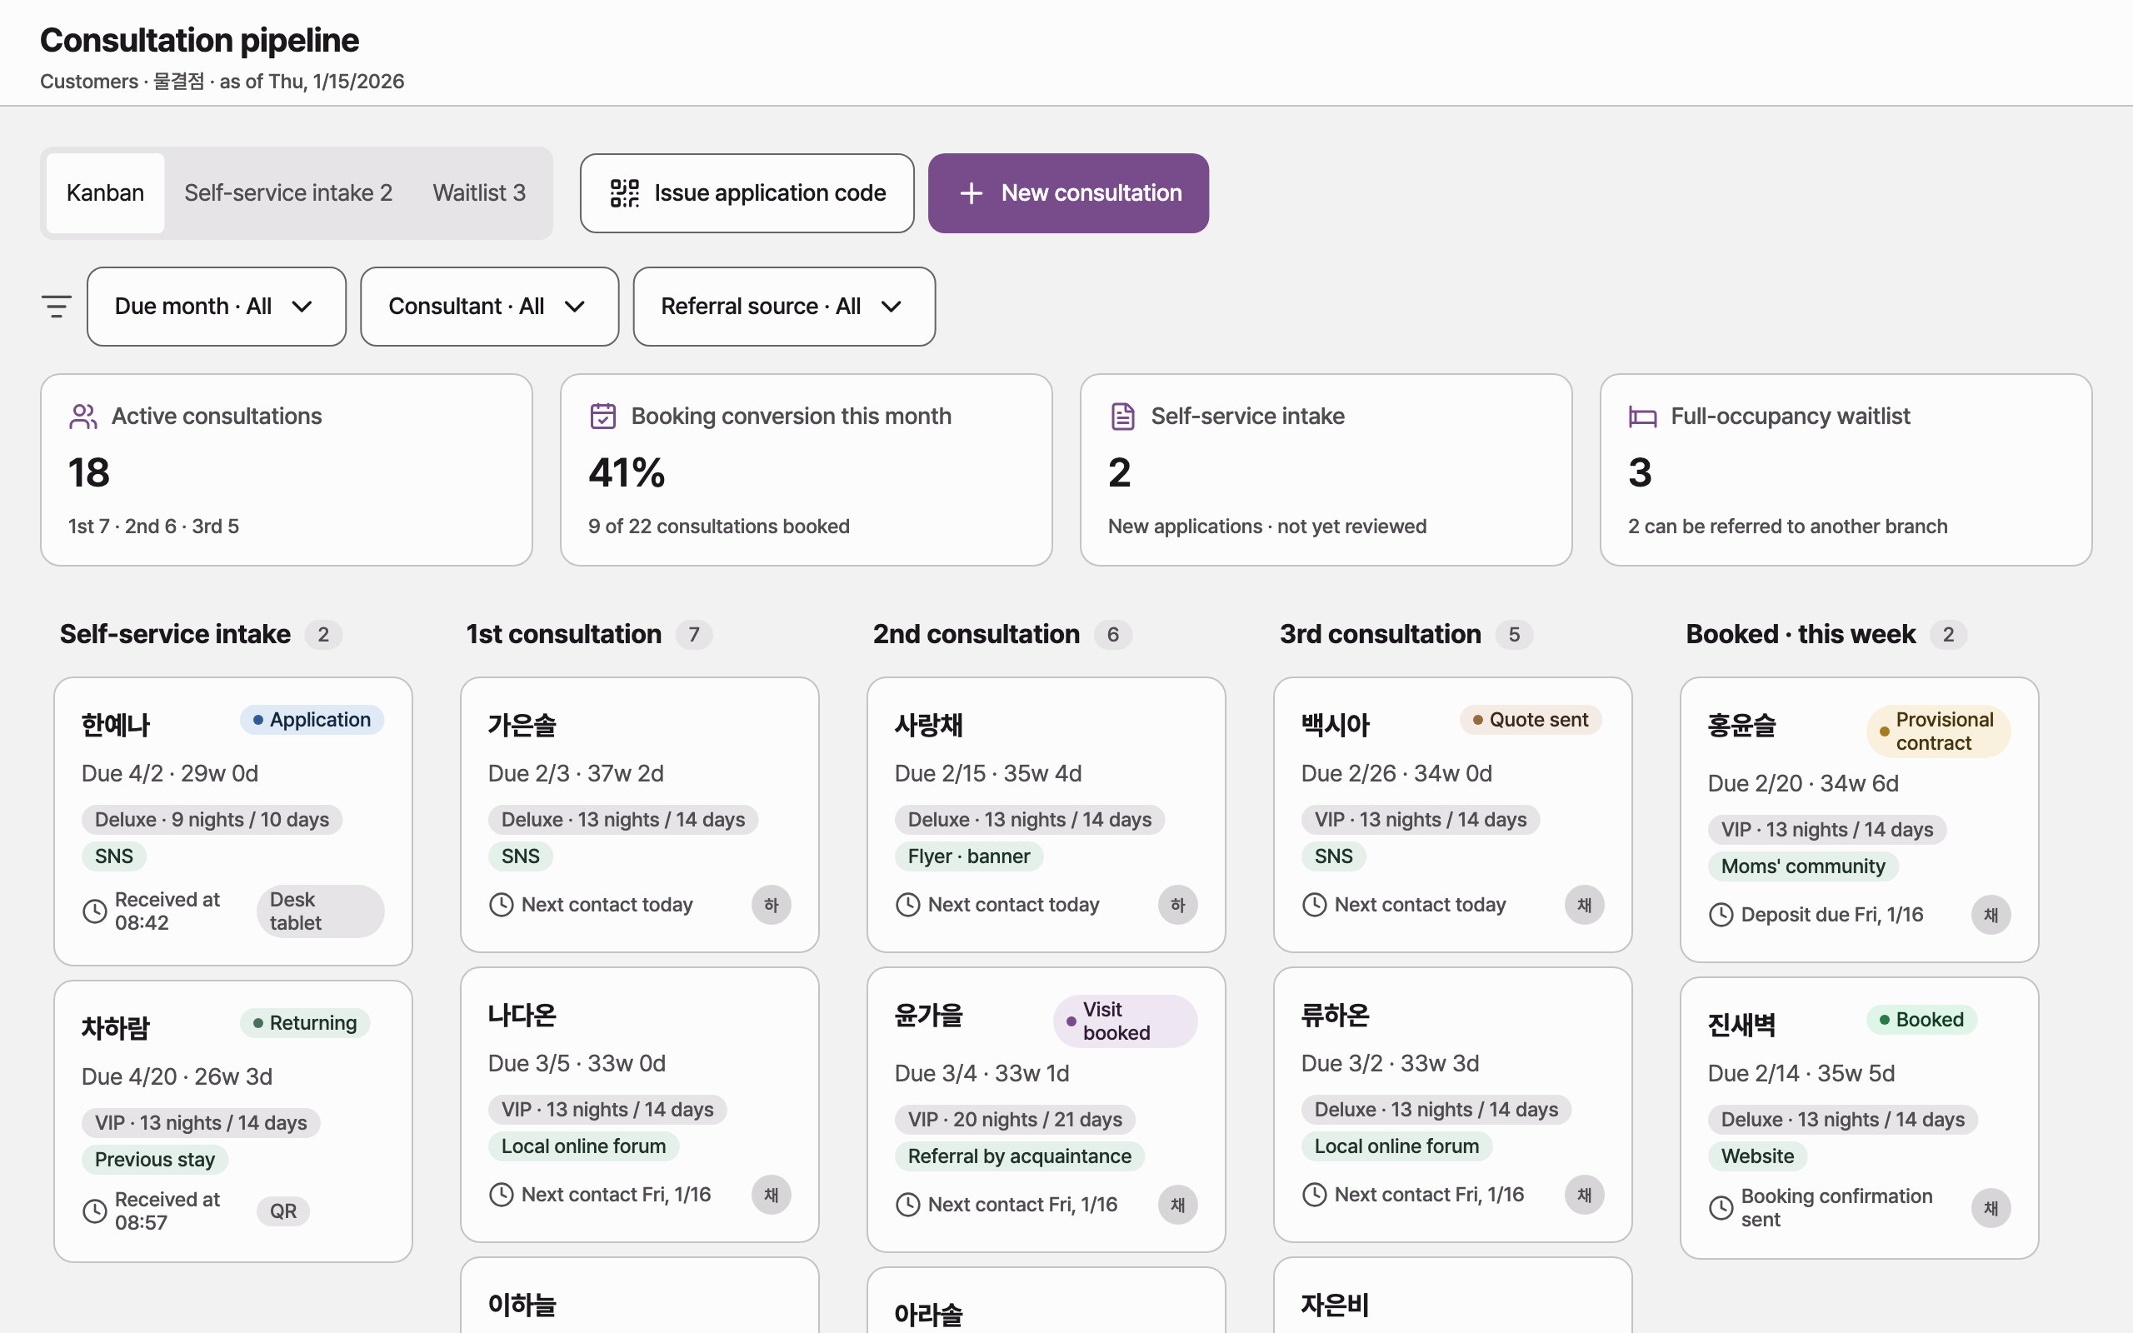This screenshot has height=1333, width=2133.
Task: Open the Consultant filter dropdown
Action: 489,307
